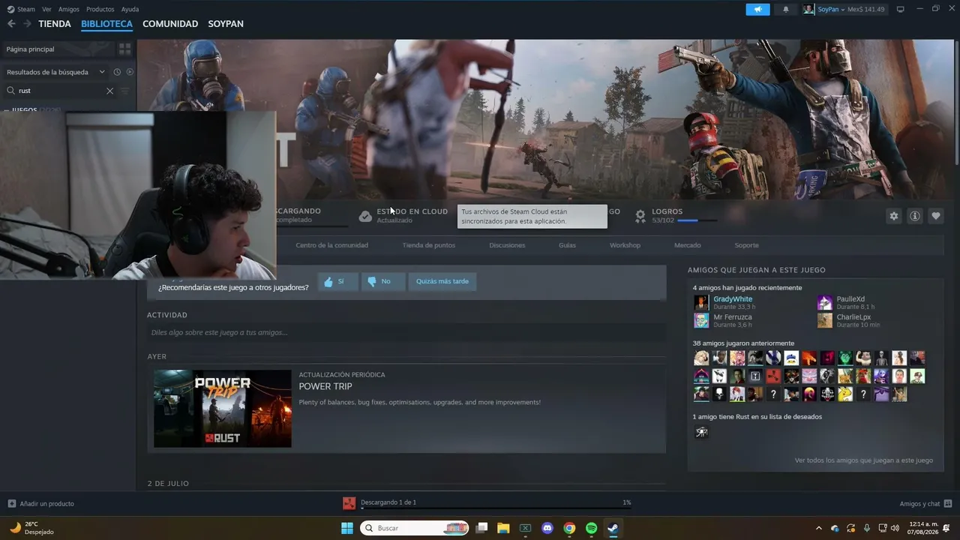Click the thumbs up Sí button
The width and height of the screenshot is (960, 540).
pyautogui.click(x=338, y=281)
